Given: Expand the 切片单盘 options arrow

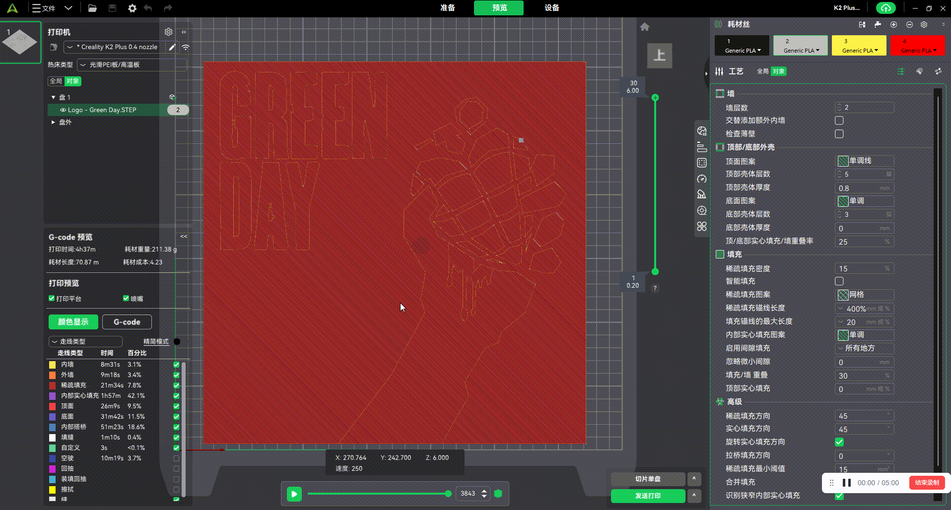Looking at the screenshot, I should [694, 479].
